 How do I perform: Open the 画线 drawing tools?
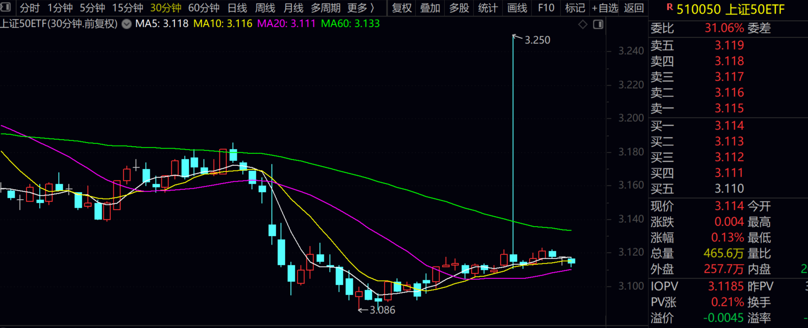point(517,8)
